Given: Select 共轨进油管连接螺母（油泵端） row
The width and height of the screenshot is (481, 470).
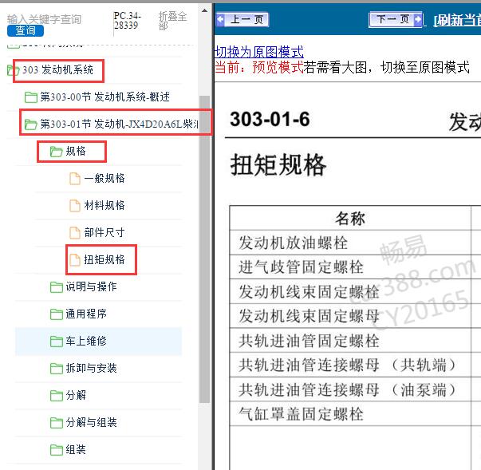Looking at the screenshot, I should tap(350, 389).
